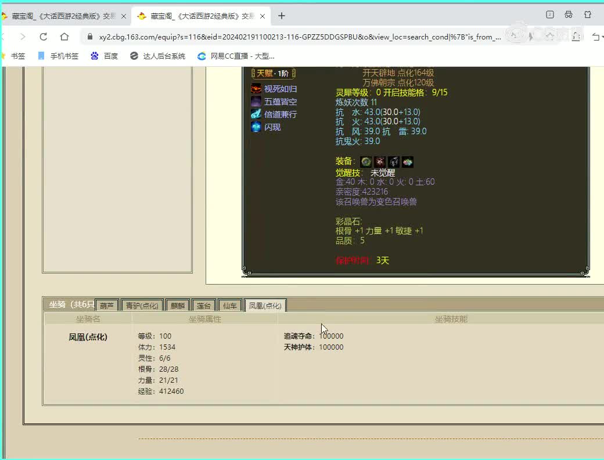
Task: Click the third dark equipment icon
Action: click(394, 162)
